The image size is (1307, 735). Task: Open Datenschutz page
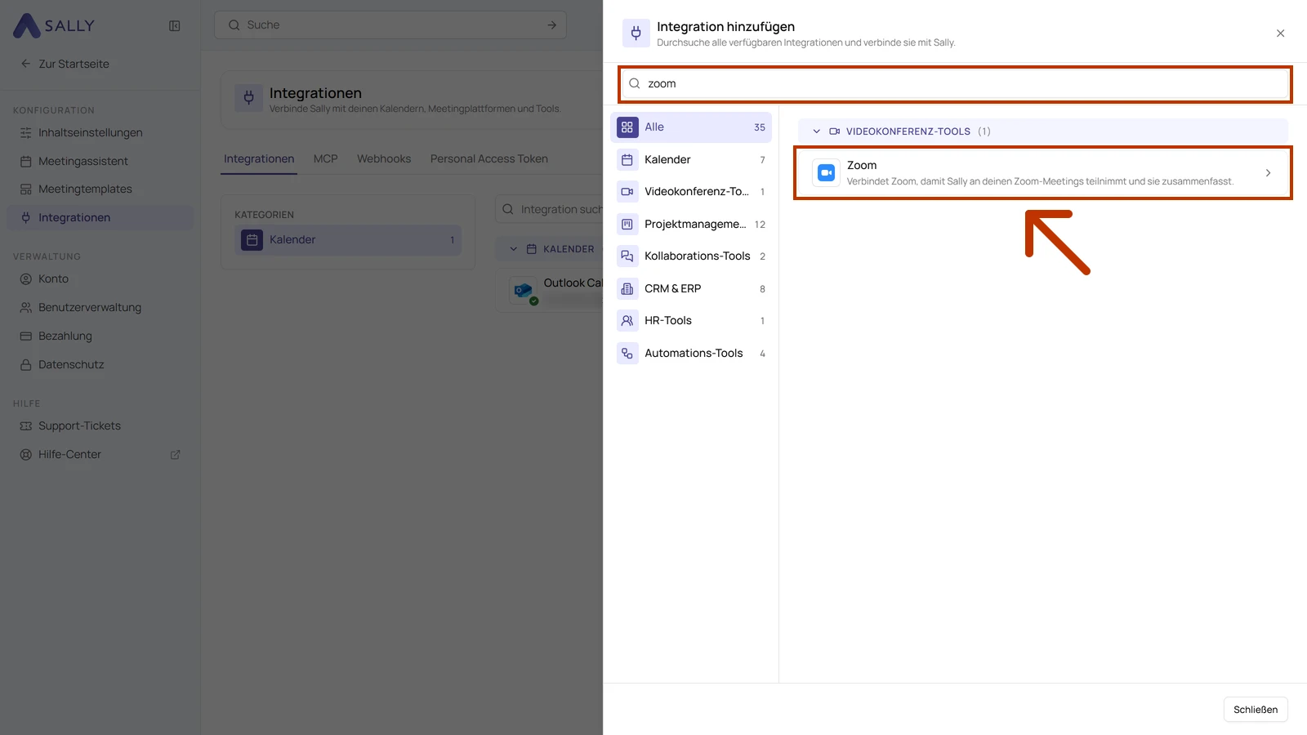coord(100,365)
